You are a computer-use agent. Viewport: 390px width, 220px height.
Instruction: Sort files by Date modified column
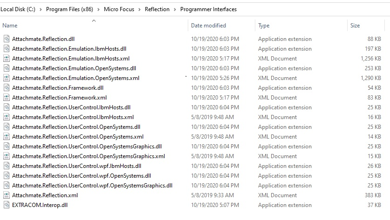pyautogui.click(x=208, y=26)
